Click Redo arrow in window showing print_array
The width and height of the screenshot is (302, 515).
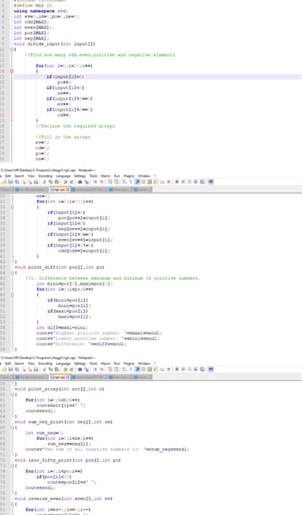(72, 369)
